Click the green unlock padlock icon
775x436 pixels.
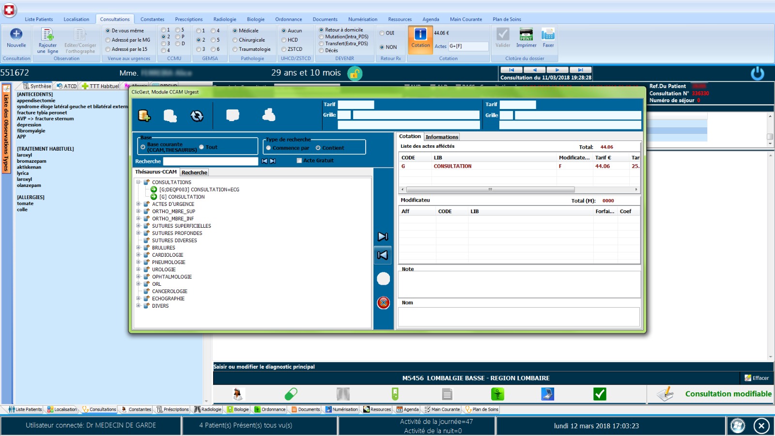coord(355,74)
